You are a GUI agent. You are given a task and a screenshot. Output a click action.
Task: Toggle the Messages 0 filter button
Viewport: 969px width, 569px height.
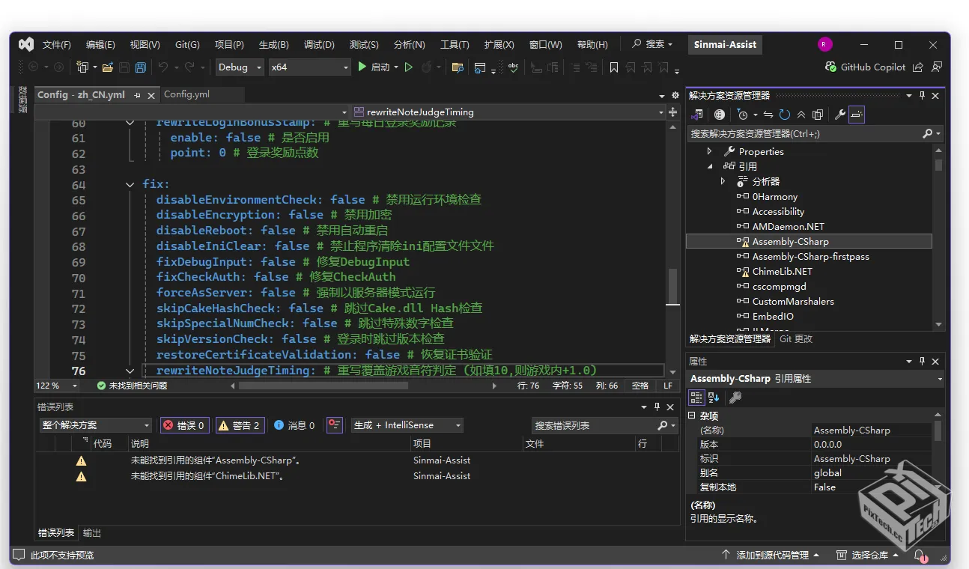(294, 425)
